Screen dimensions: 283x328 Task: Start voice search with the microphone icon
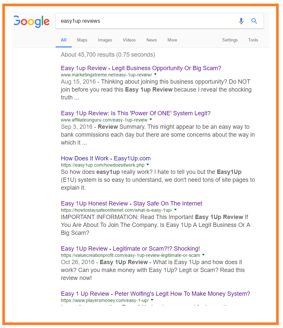coord(241,21)
